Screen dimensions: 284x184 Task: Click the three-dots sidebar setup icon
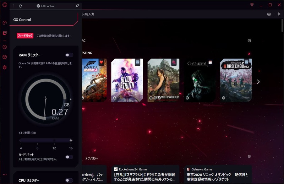[5, 175]
